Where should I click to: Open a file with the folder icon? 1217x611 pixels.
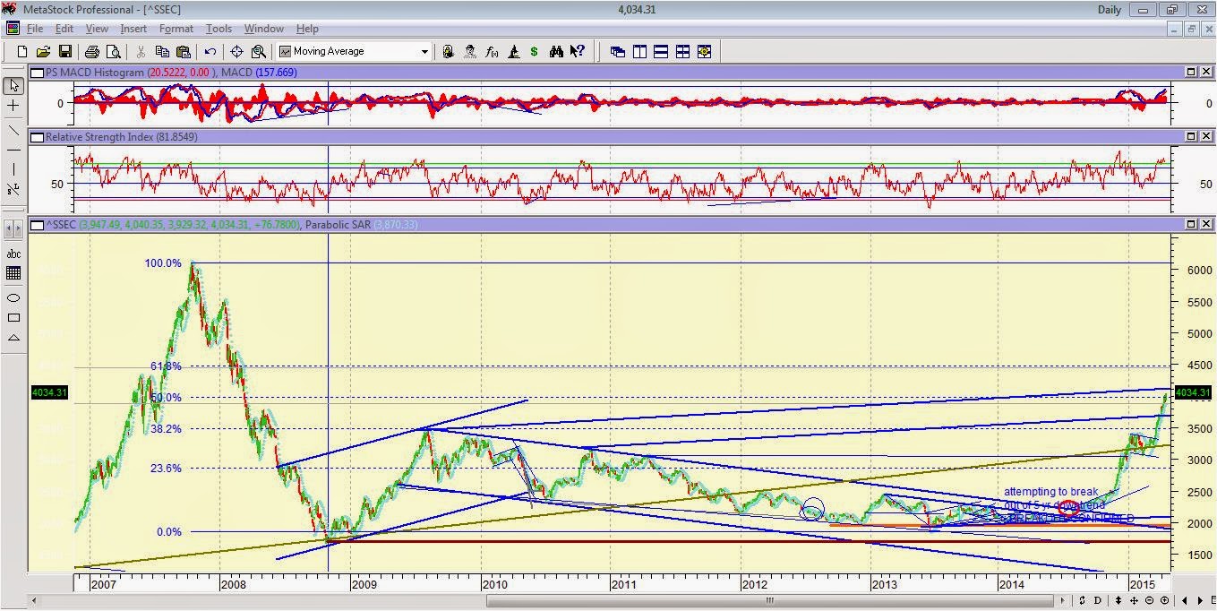[43, 52]
